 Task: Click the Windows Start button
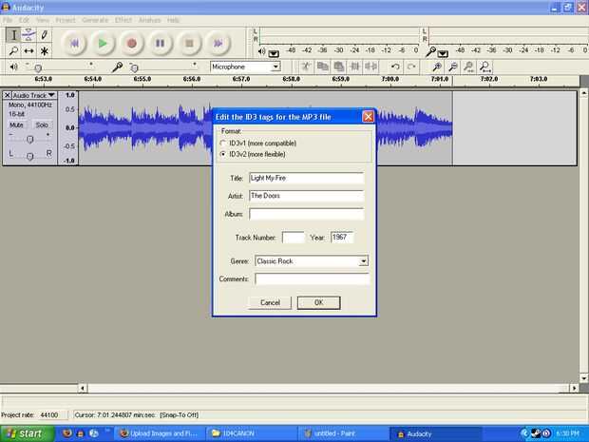coord(27,433)
